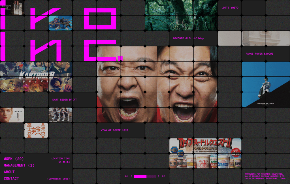The width and height of the screenshot is (290, 184).
Task: Open the WORK (29) menu item
Action: pyautogui.click(x=14, y=159)
